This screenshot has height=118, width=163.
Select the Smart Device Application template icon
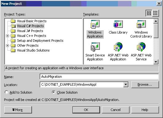(x=95, y=47)
